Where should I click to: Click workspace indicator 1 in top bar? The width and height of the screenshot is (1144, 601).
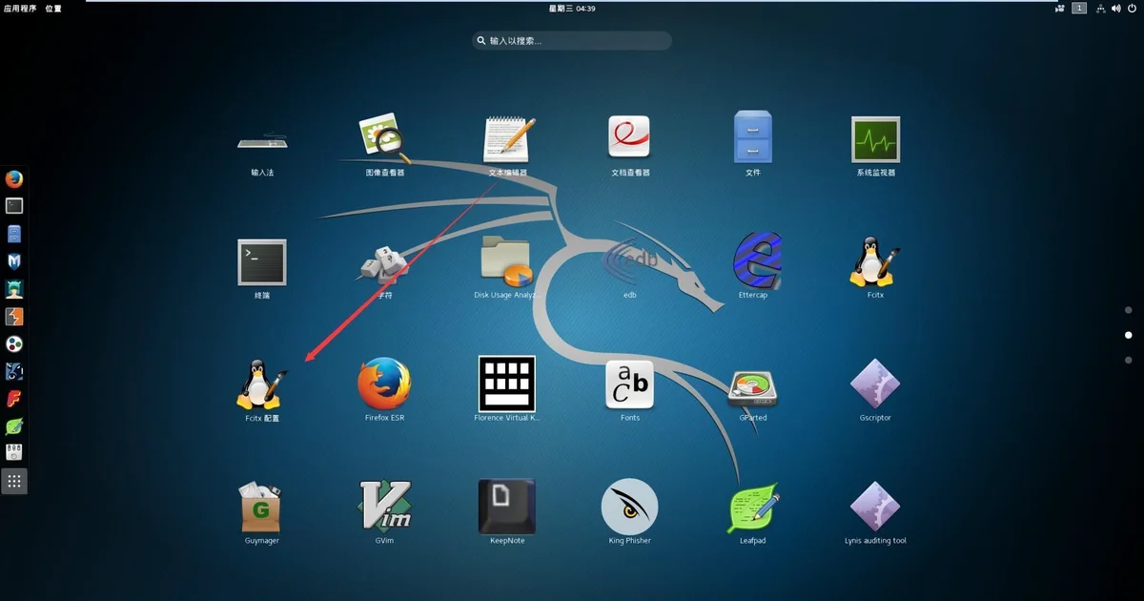pos(1079,9)
